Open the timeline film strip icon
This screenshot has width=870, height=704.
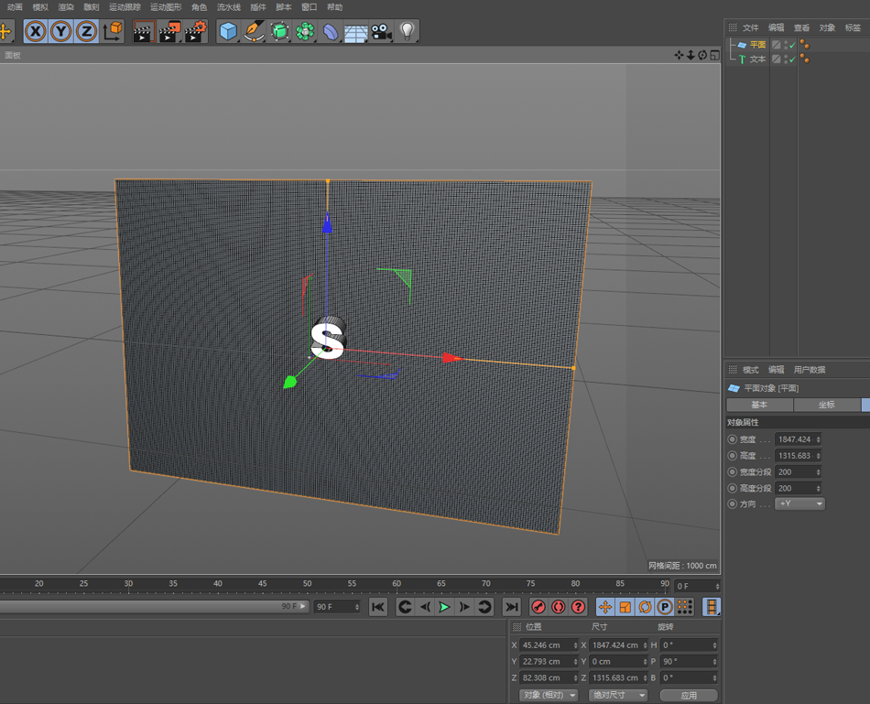click(x=711, y=607)
